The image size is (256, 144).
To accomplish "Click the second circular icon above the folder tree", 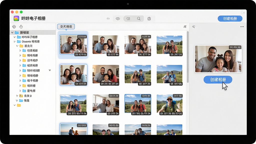I will coord(21,26).
